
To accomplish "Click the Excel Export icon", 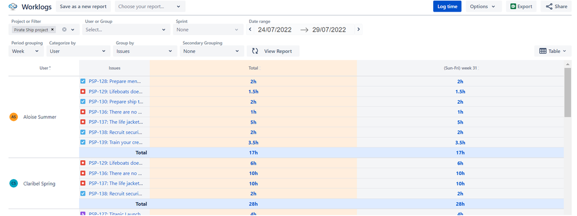I will coord(513,6).
